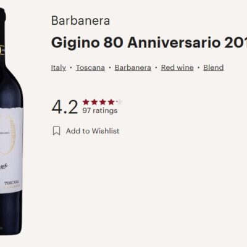Click the Barbanera producer name heading

click(80, 20)
